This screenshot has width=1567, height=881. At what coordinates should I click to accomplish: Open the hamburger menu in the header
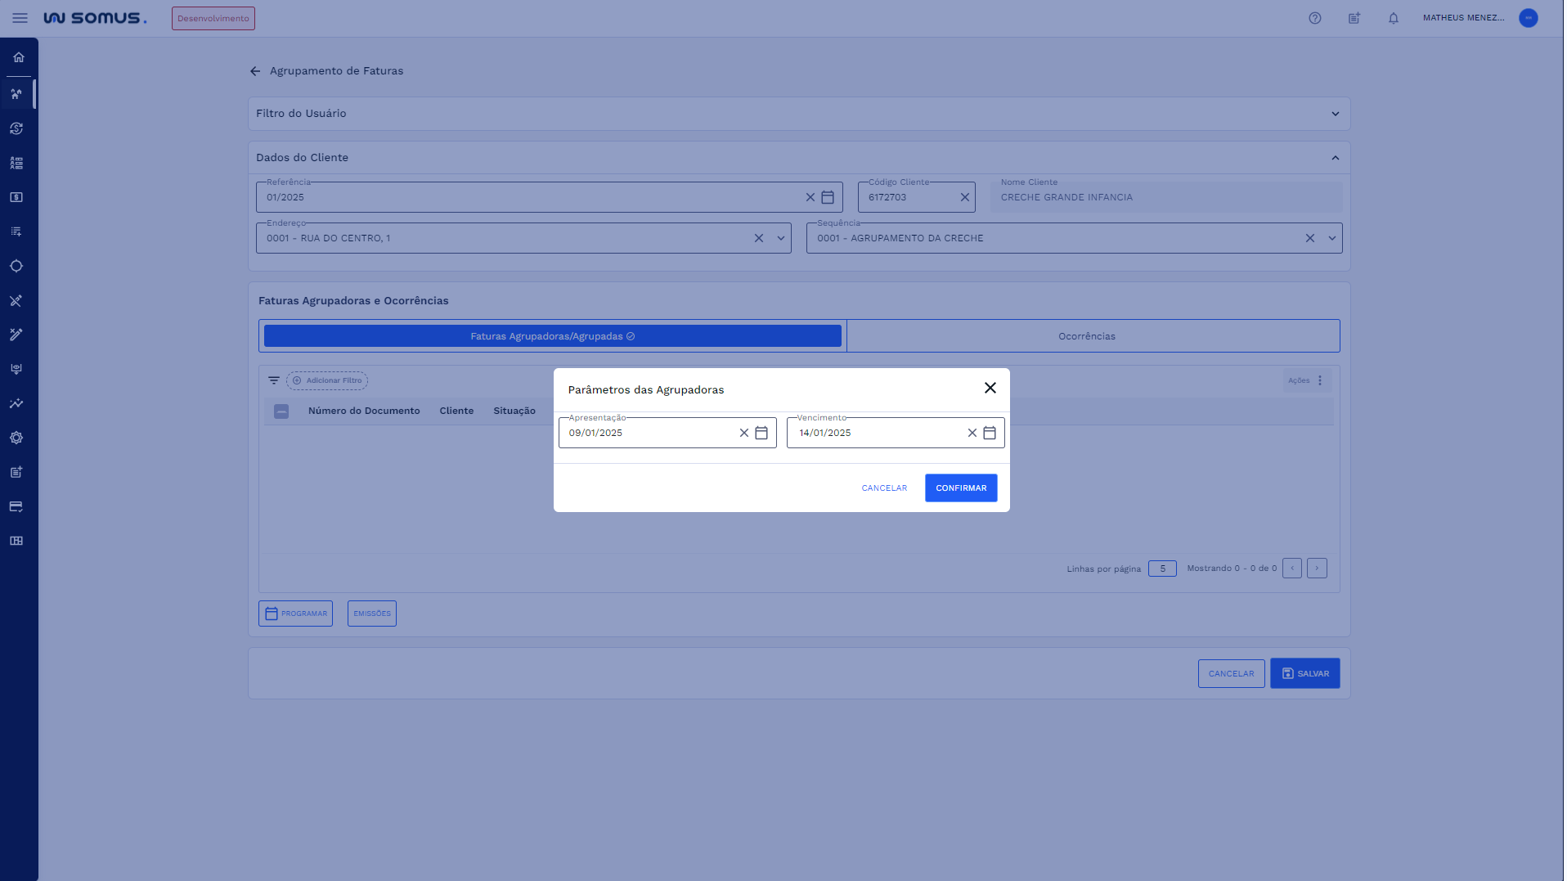point(20,18)
